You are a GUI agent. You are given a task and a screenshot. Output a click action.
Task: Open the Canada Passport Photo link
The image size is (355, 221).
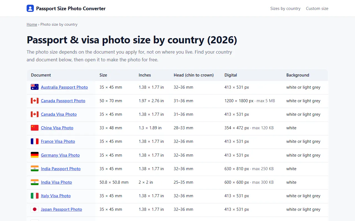tap(63, 101)
